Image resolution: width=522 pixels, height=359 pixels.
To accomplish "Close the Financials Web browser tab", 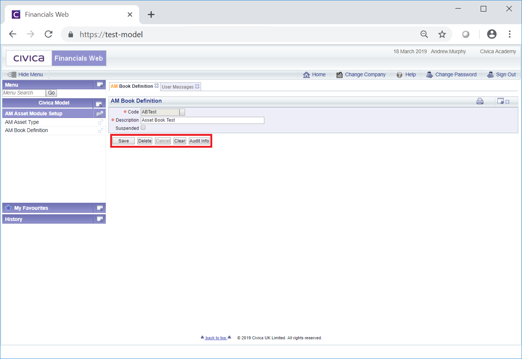I will pyautogui.click(x=130, y=15).
